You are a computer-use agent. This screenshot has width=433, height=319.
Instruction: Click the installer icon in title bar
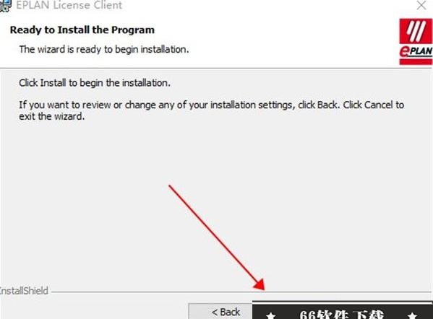[5, 6]
